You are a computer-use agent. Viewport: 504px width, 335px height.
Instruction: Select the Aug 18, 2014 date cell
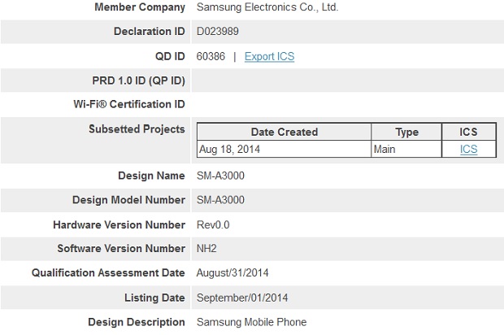click(285, 149)
